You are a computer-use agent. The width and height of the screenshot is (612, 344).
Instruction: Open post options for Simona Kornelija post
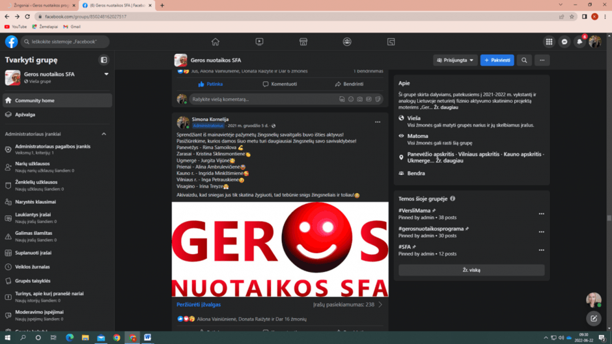click(x=378, y=122)
